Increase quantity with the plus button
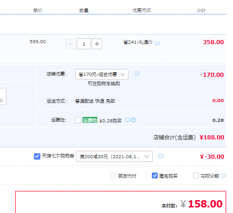The height and width of the screenshot is (213, 233). pyautogui.click(x=97, y=44)
